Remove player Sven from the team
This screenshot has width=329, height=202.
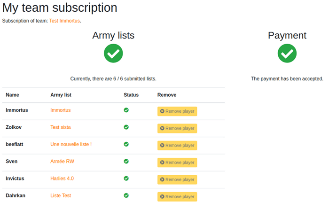tap(177, 163)
